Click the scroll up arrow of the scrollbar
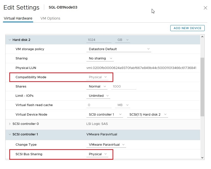This screenshot has width=211, height=169. [202, 37]
